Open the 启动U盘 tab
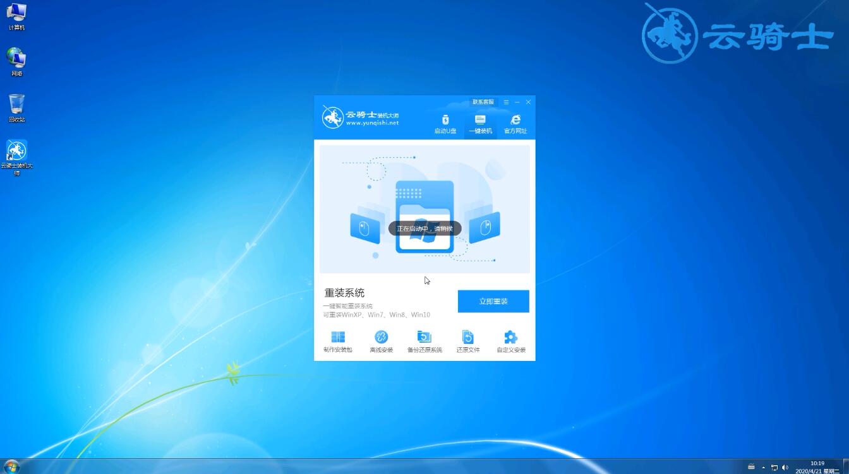849x474 pixels. 445,124
